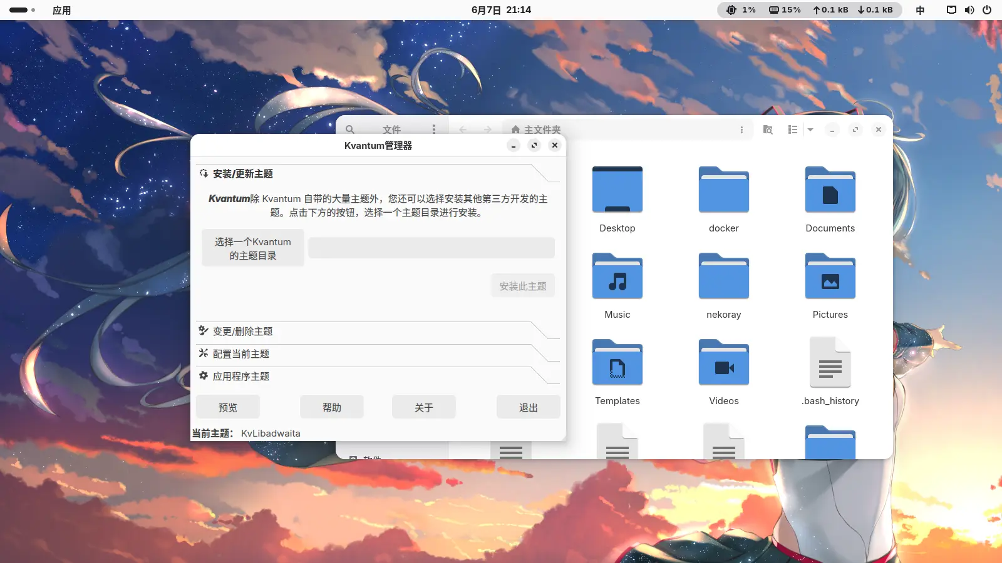Open the Templates folder icon
Viewport: 1002px width, 563px height.
tap(617, 363)
